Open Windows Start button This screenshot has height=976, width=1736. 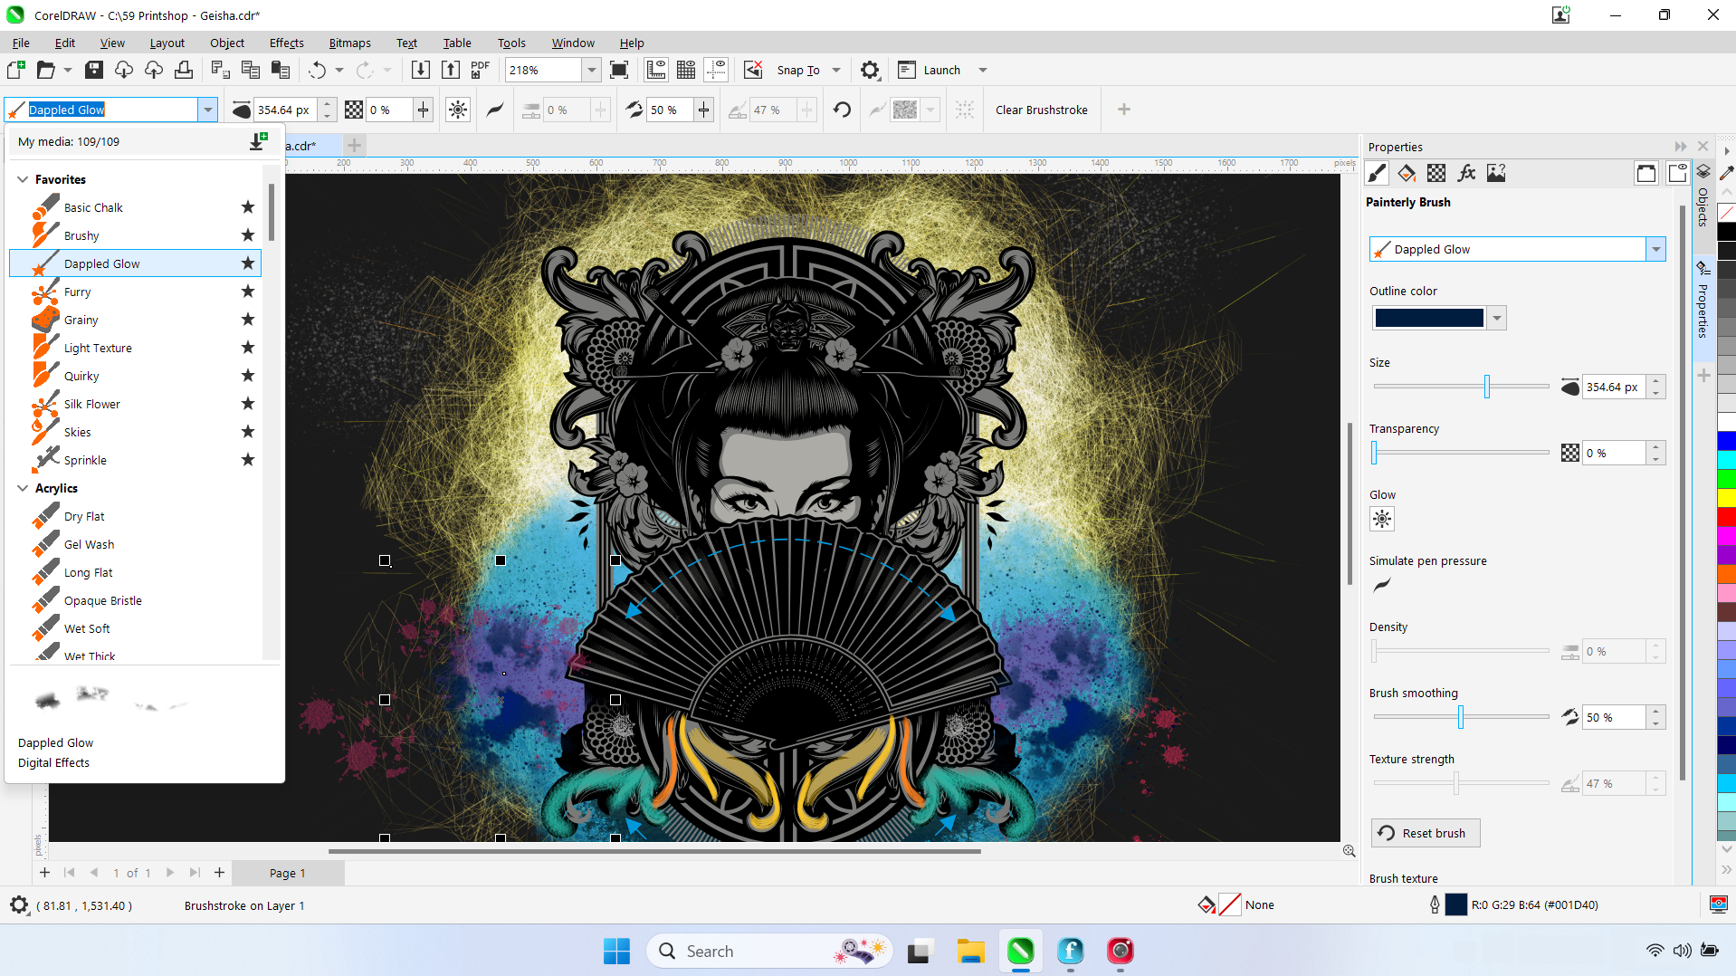pyautogui.click(x=616, y=951)
